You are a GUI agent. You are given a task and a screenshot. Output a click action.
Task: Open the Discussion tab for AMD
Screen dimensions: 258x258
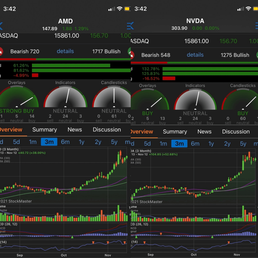click(107, 130)
